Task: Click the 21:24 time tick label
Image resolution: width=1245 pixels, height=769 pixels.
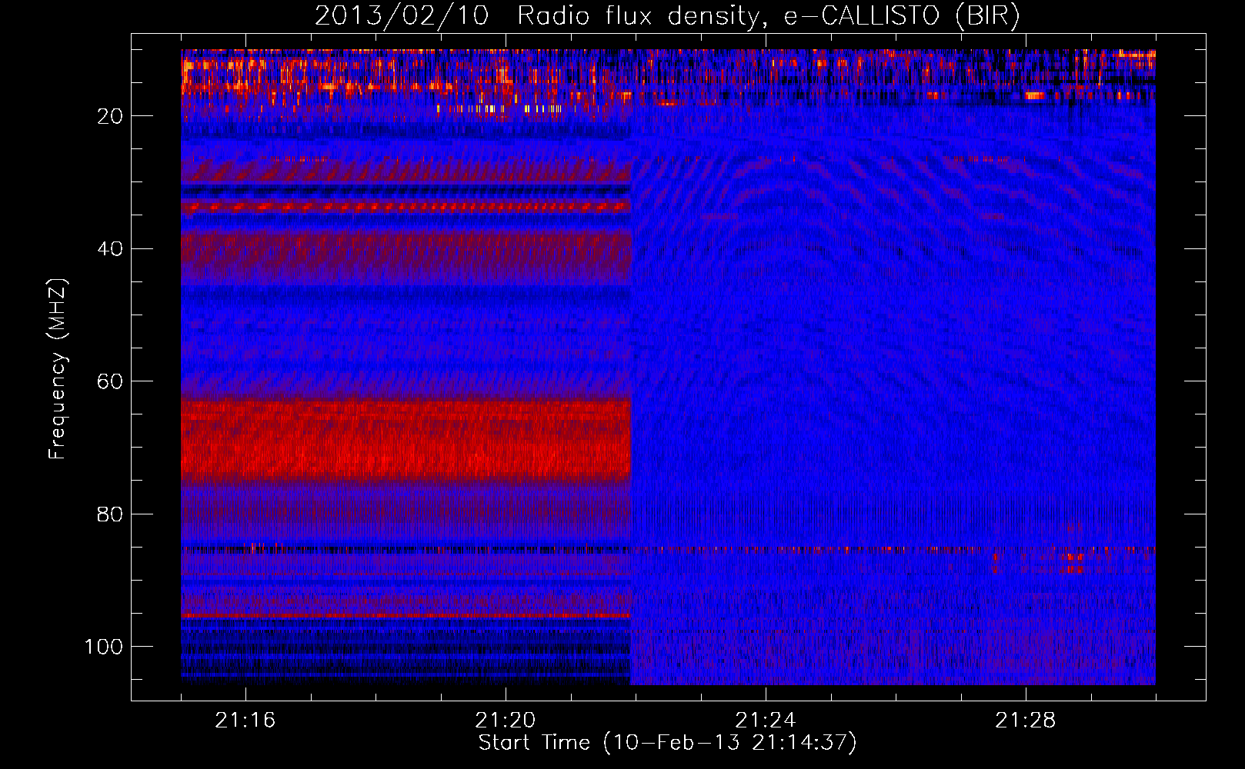Action: (766, 721)
